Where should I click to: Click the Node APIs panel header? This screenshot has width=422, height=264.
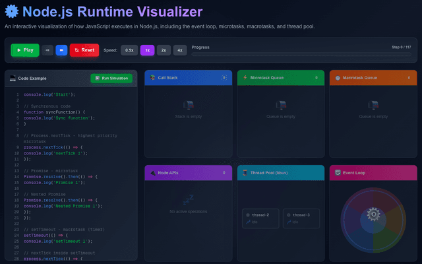189,173
